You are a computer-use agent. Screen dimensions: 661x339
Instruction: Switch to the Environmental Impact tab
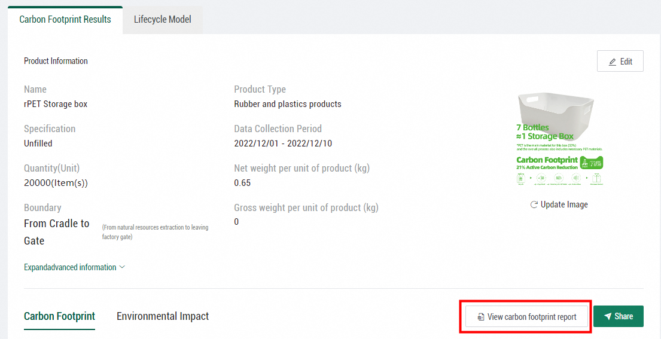tap(163, 316)
